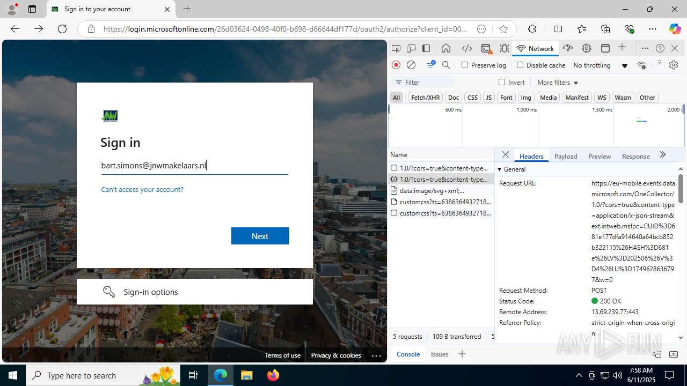Toggle the DevTools sidebar panel icon

pyautogui.click(x=426, y=48)
